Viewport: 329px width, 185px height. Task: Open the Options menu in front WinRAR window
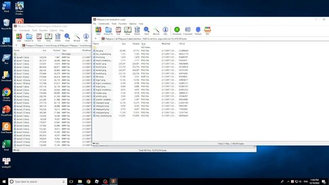(133, 24)
